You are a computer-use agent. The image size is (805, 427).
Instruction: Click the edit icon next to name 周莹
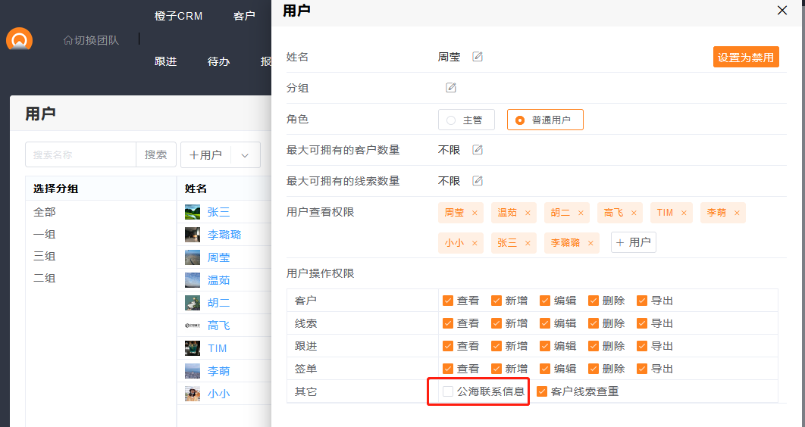(478, 57)
